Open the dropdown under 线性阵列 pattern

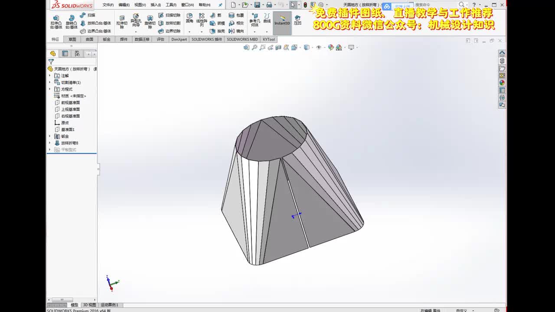(202, 32)
